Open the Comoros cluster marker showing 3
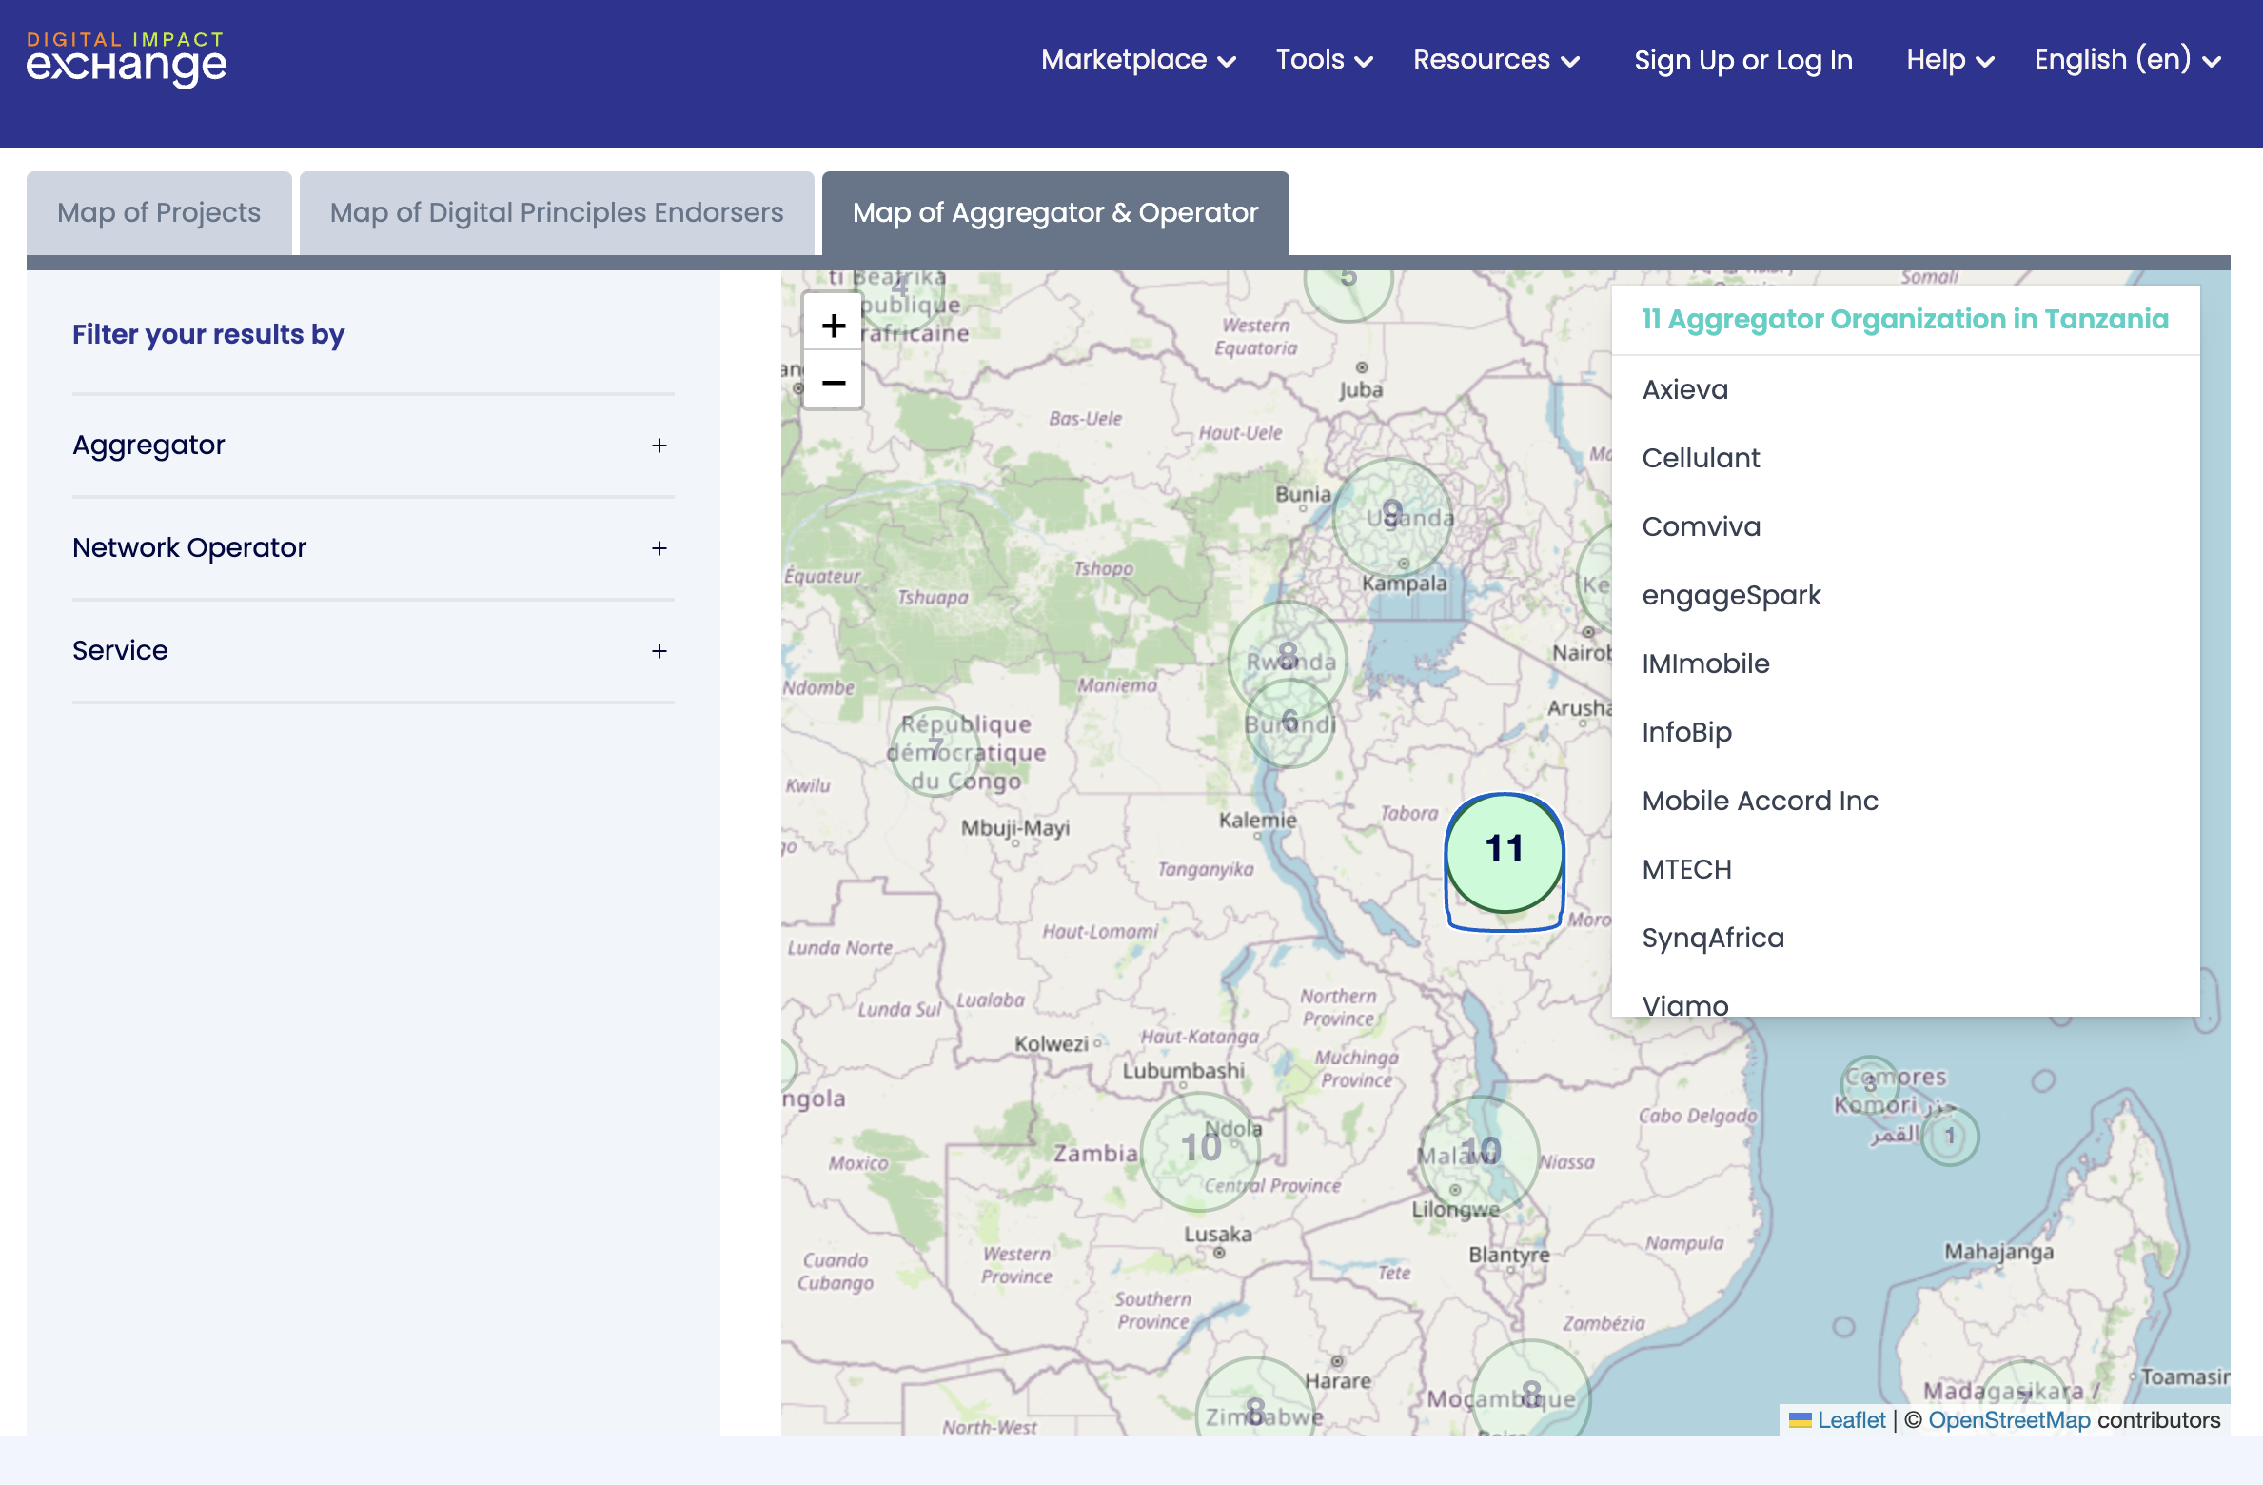 pos(1870,1084)
